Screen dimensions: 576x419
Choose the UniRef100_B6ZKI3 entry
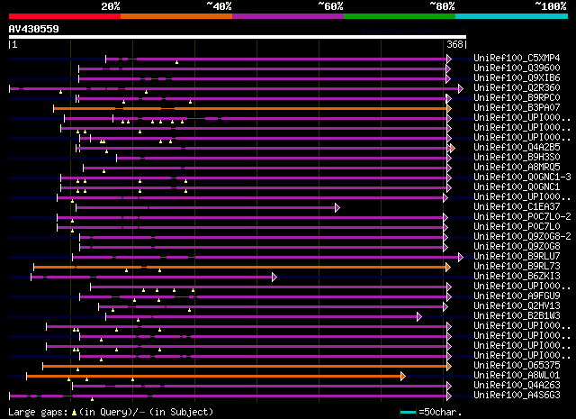[517, 277]
